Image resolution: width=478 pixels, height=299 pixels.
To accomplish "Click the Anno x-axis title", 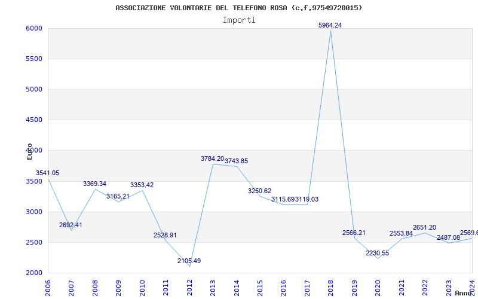I will click(x=463, y=293).
